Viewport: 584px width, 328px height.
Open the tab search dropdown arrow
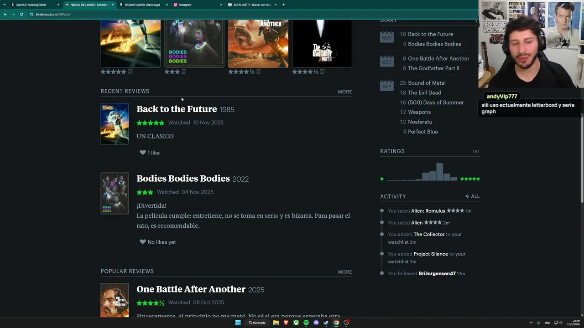tap(5, 5)
